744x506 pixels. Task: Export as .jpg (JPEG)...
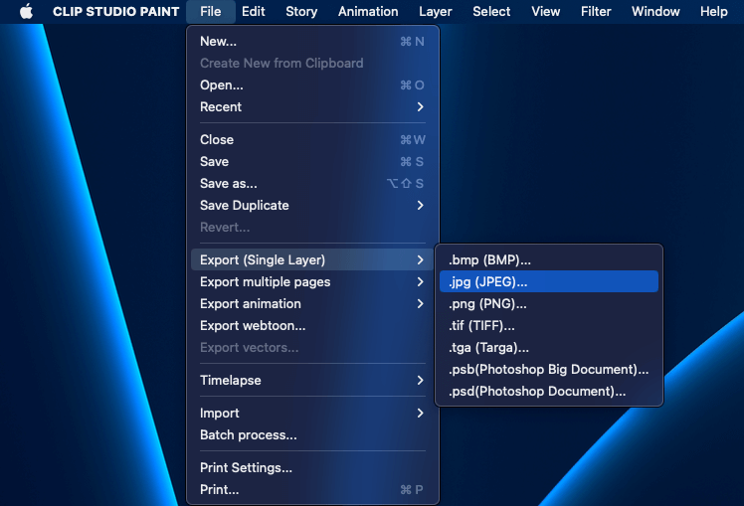(x=548, y=281)
